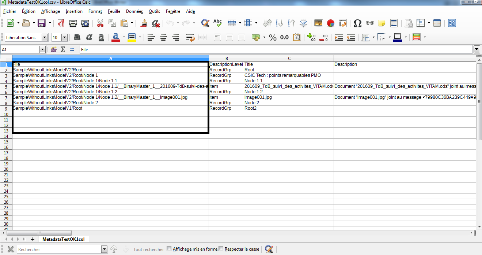Viewport: 482px width, 255px height.
Task: Insert a chart using the pie icon
Action: pos(331,23)
